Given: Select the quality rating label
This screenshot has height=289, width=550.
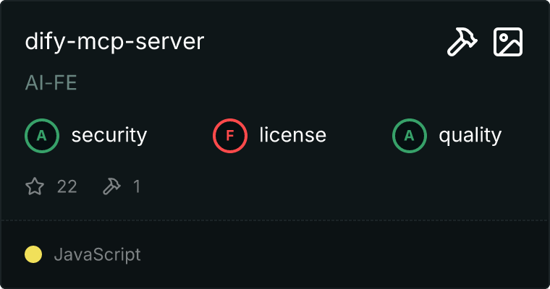Looking at the screenshot, I should point(470,135).
